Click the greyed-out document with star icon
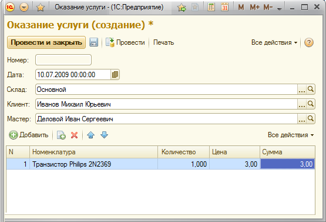This screenshot has width=326, height=222. (x=195, y=8)
